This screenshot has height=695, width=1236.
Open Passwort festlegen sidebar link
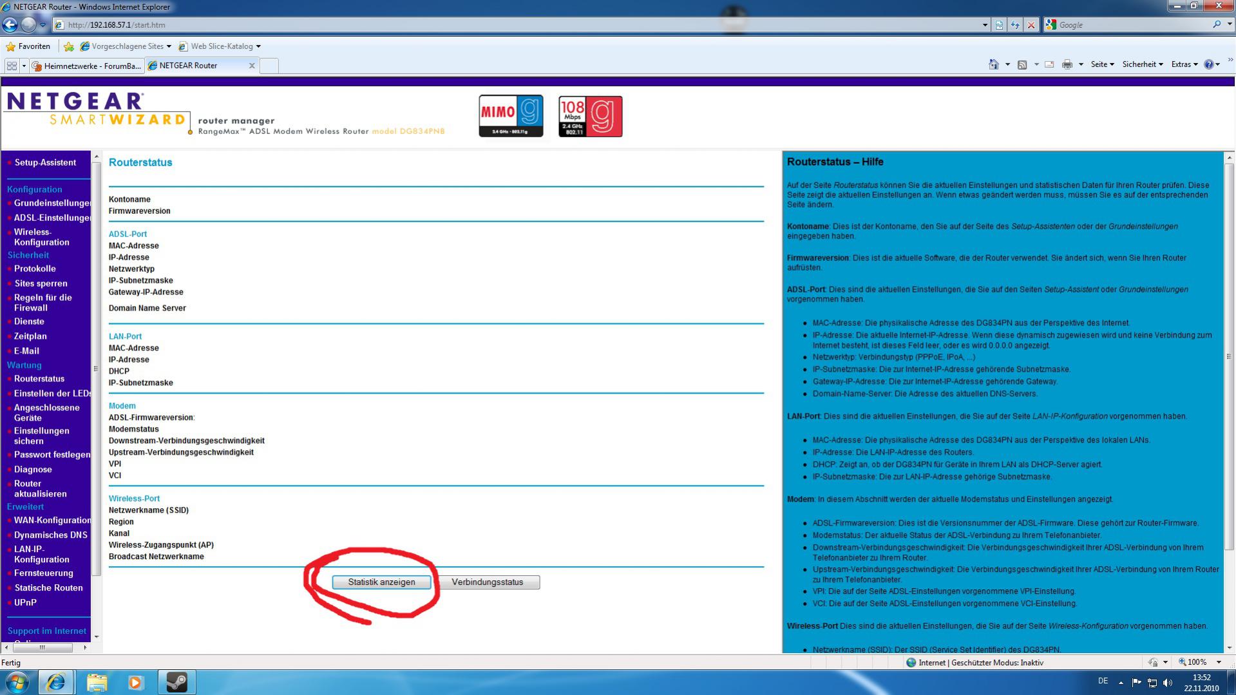tap(52, 455)
